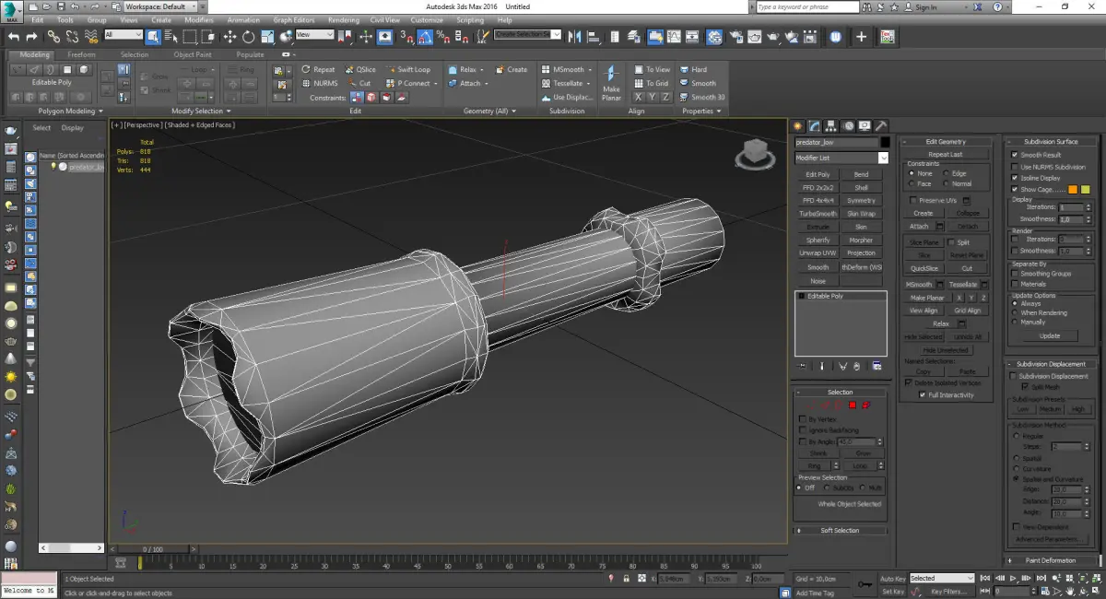Image resolution: width=1106 pixels, height=599 pixels.
Task: Click the Angle Snap toggle icon
Action: (426, 37)
